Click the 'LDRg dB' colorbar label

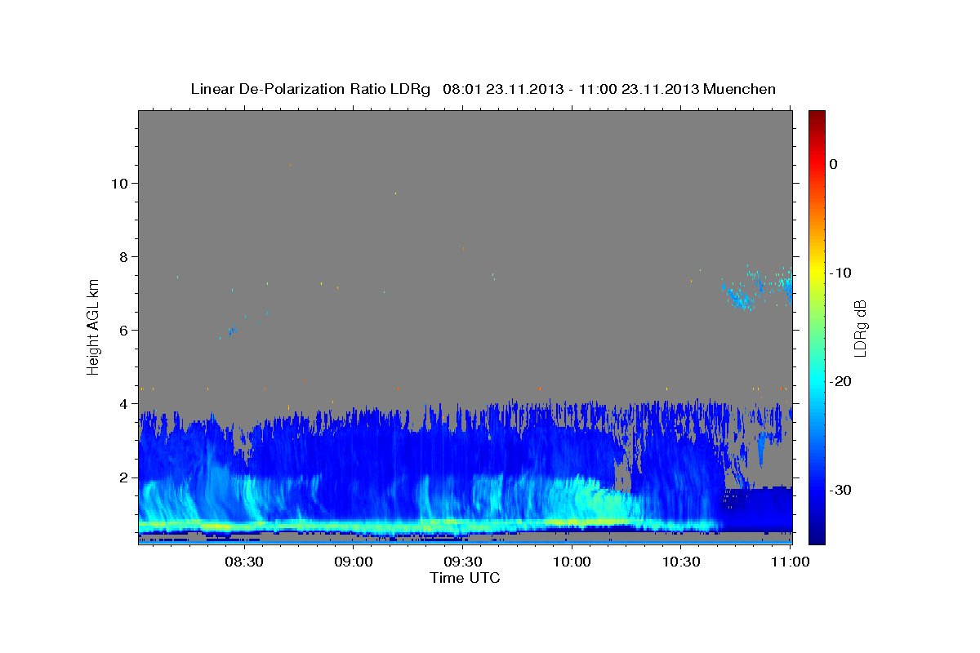[859, 326]
